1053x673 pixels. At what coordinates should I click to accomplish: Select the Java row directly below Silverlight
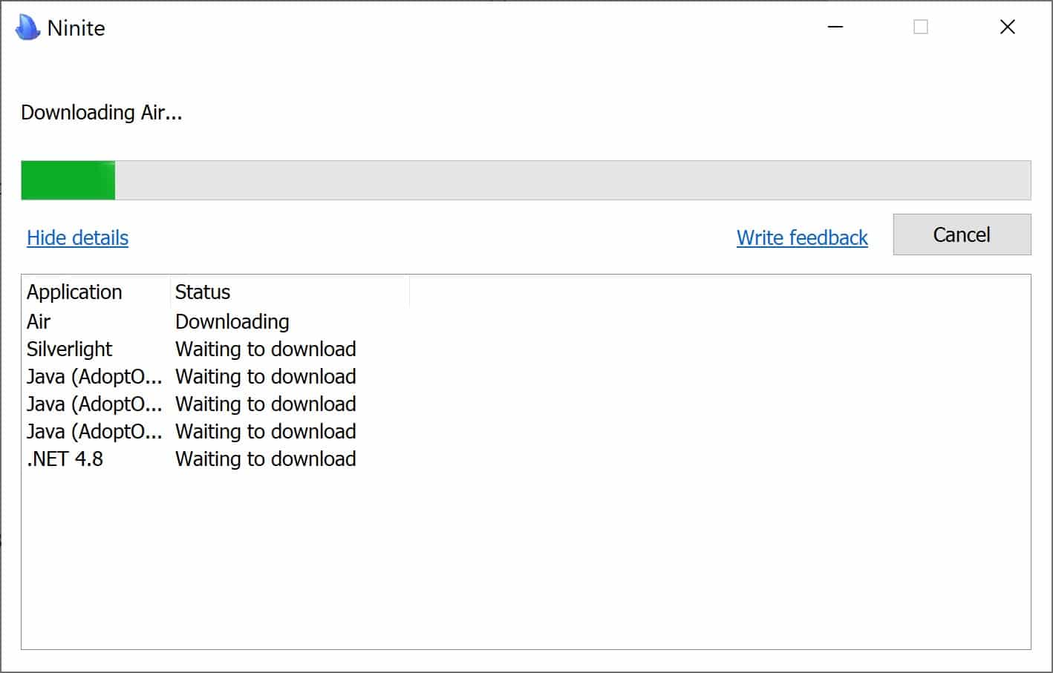pos(94,376)
